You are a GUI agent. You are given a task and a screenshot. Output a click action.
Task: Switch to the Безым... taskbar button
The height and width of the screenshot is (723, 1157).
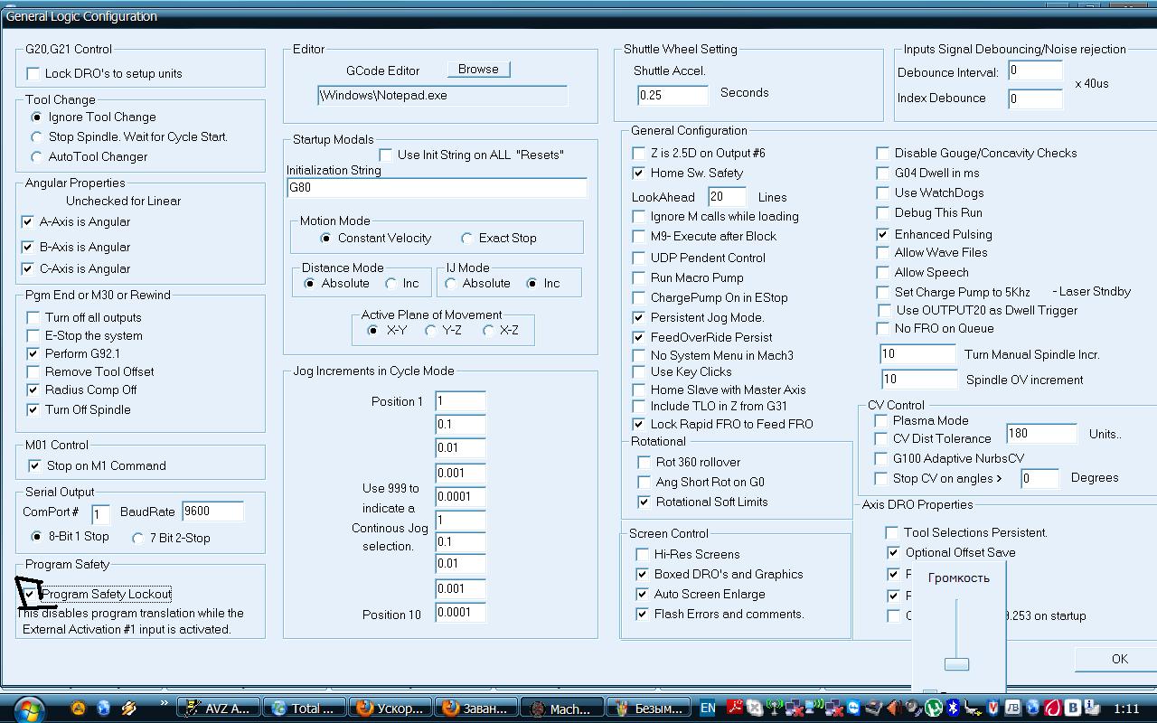point(648,708)
